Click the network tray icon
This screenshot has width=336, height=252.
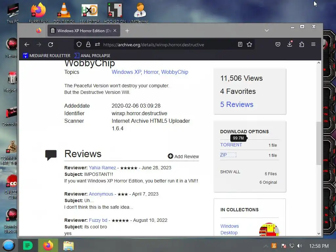(x=292, y=246)
